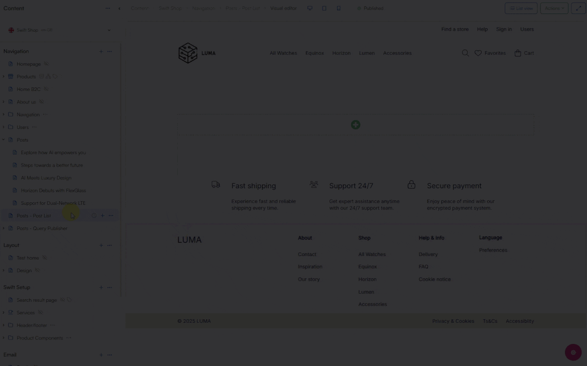Switch to tablet preview mode
Viewport: 587px width, 366px height.
click(324, 8)
